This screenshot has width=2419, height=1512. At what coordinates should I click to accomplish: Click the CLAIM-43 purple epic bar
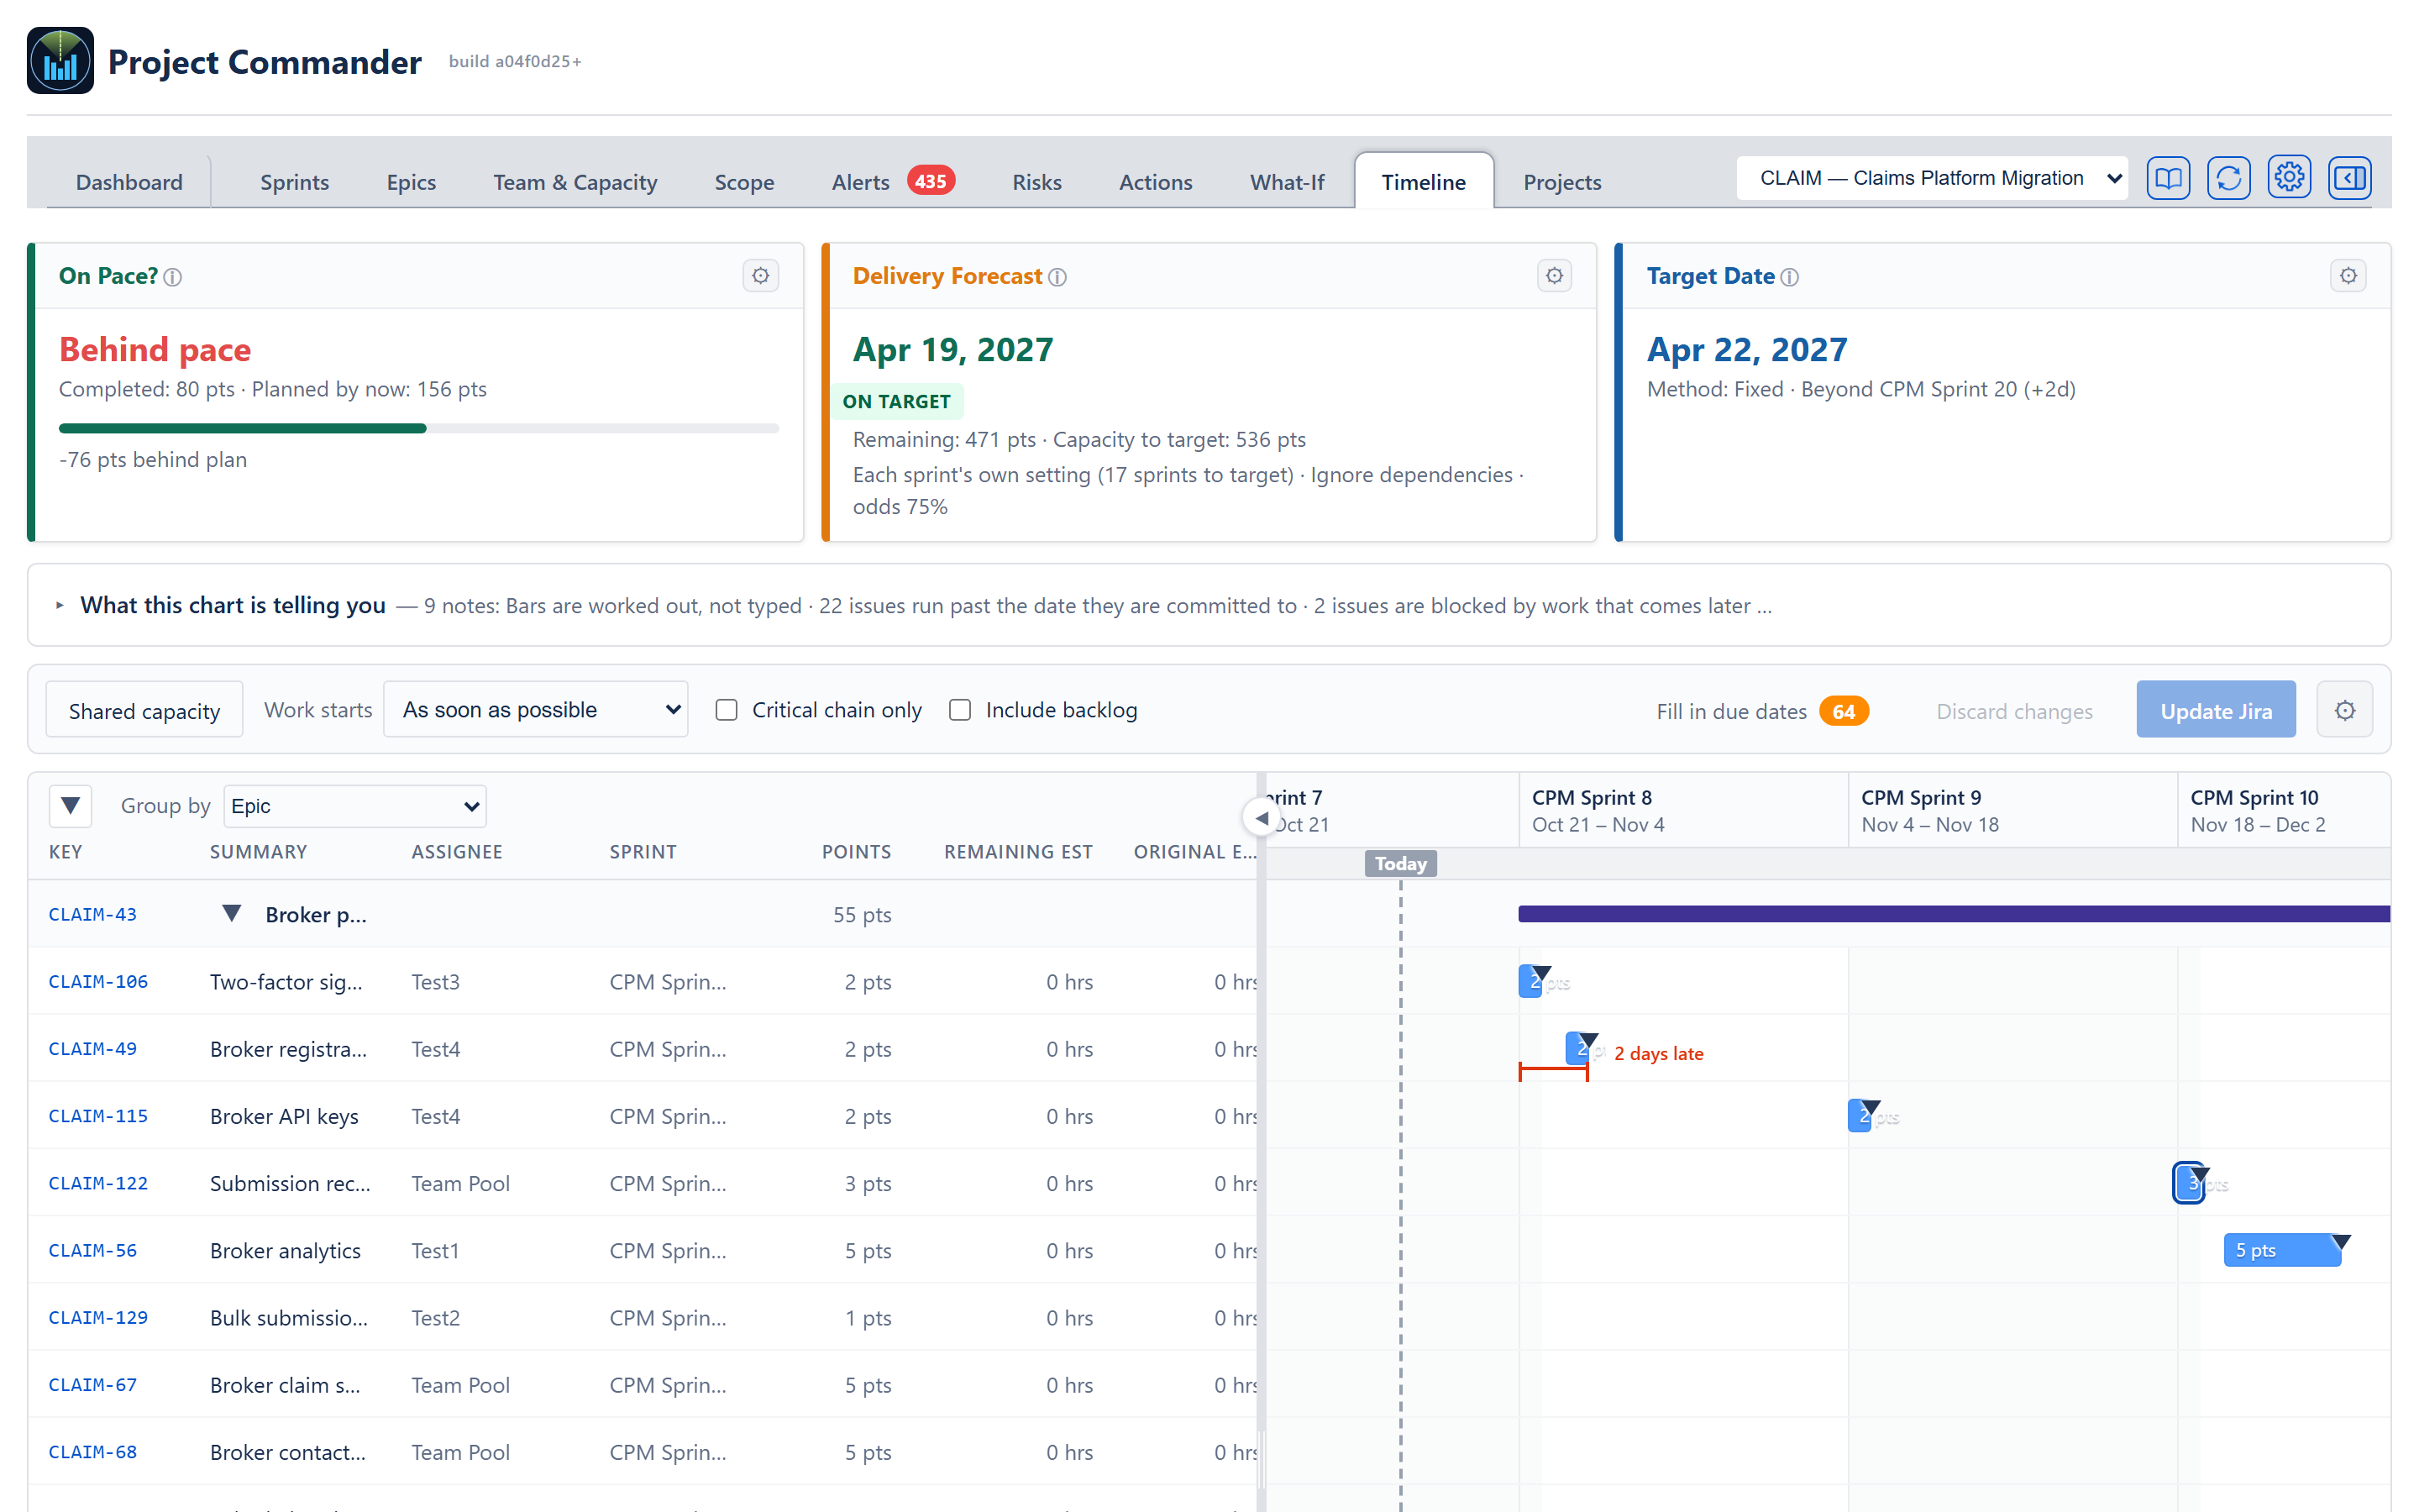point(1955,914)
